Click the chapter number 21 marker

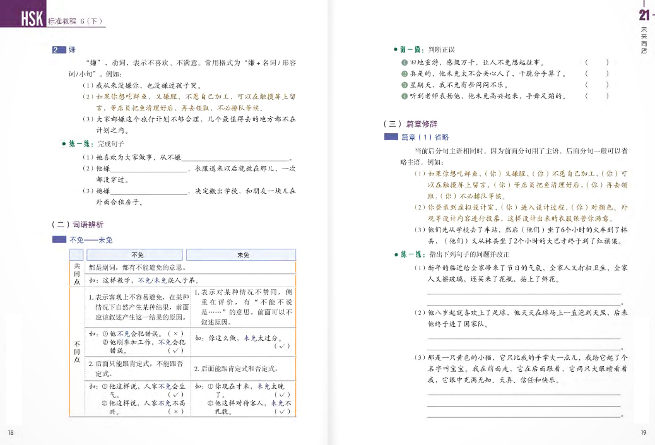[644, 16]
